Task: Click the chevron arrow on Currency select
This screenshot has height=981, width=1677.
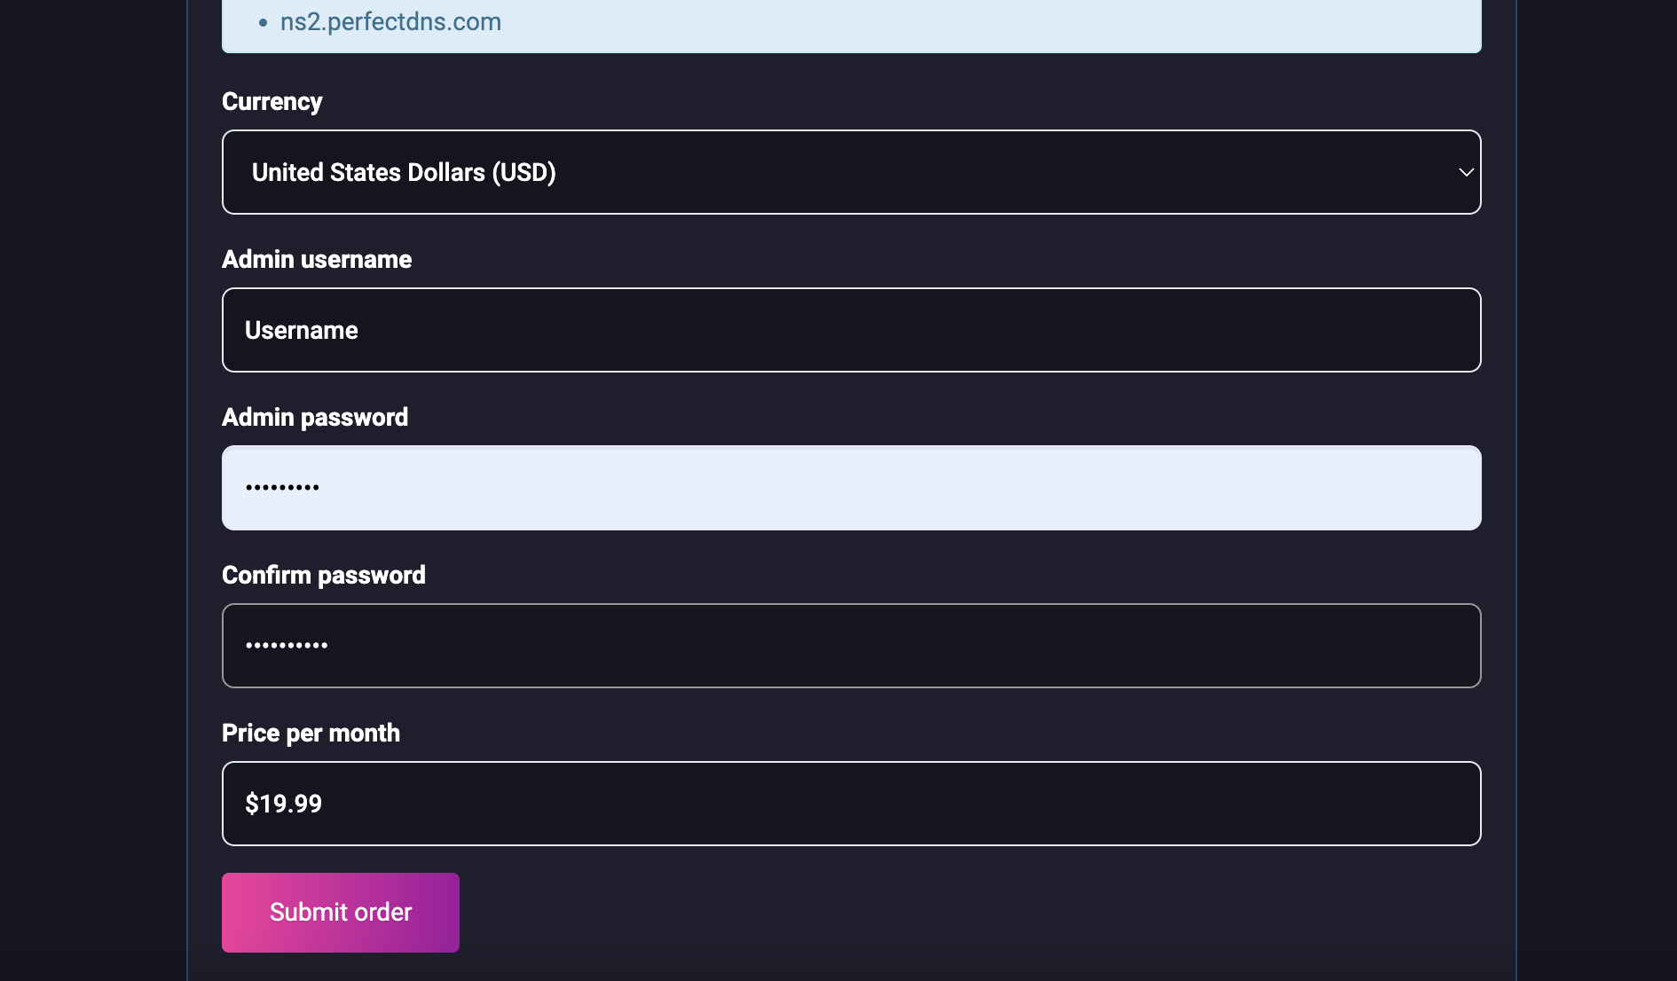Action: click(x=1466, y=172)
